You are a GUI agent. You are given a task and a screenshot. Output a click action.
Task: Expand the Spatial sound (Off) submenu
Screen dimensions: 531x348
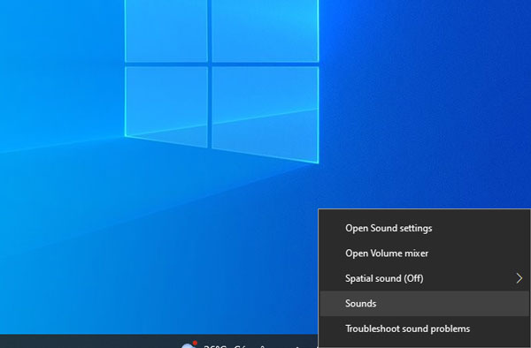click(x=425, y=278)
